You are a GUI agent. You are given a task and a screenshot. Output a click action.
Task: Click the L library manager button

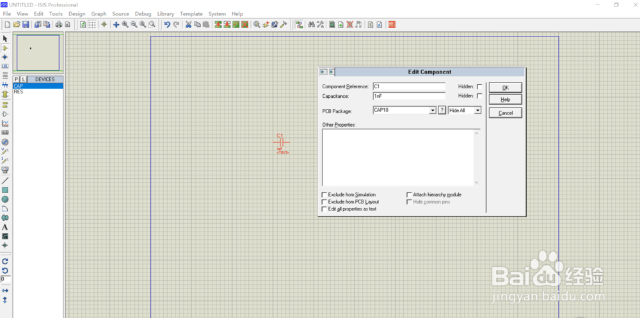click(x=24, y=79)
